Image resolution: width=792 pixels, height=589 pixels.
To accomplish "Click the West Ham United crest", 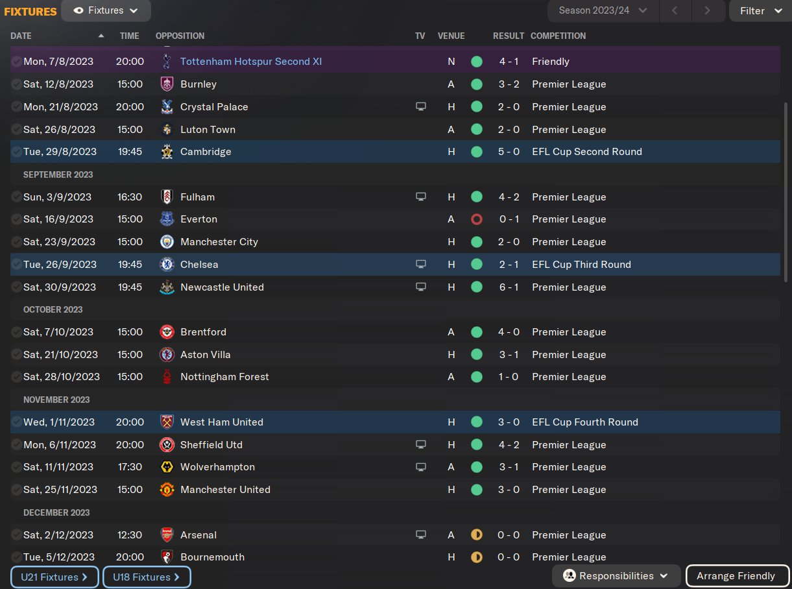I will click(167, 422).
